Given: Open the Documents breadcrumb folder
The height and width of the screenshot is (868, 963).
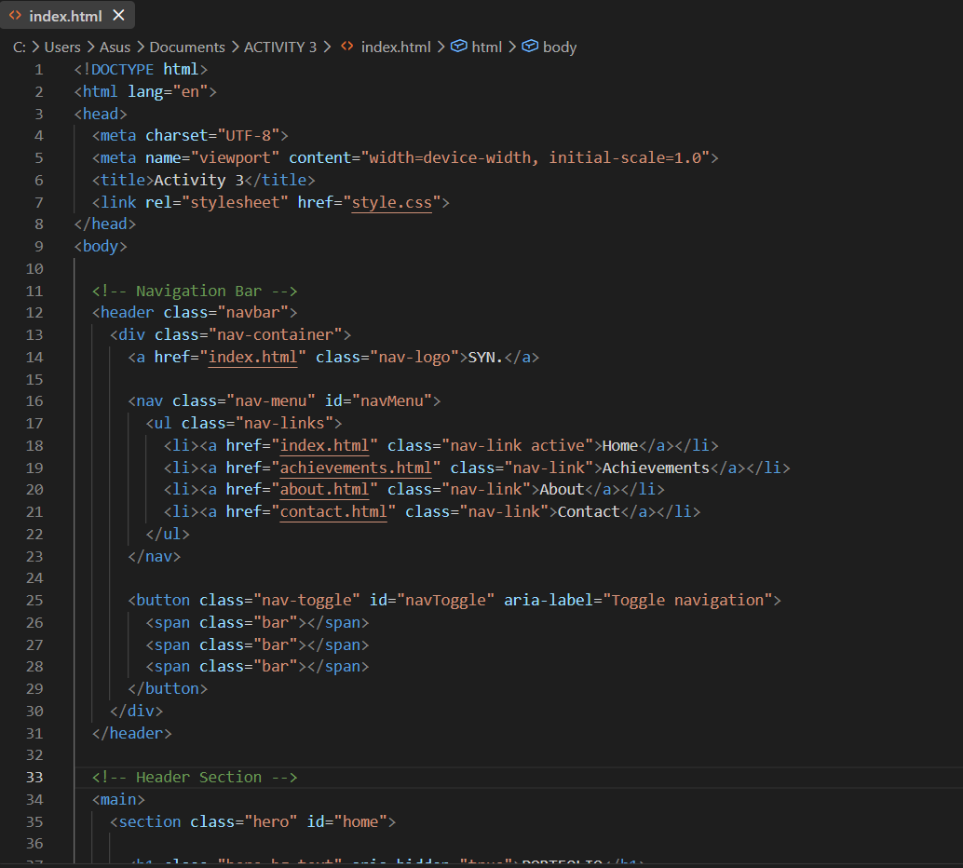Looking at the screenshot, I should (187, 47).
